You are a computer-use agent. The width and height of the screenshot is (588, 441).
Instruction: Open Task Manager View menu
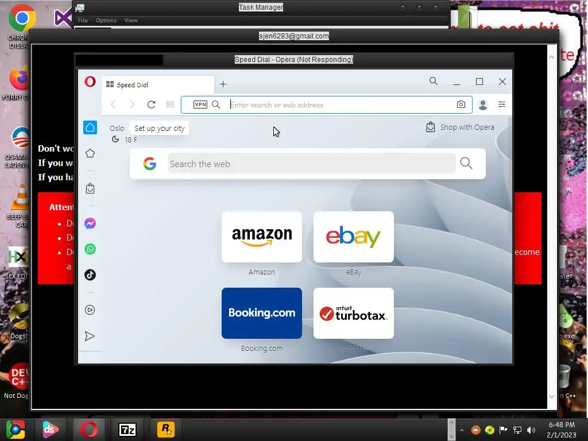coord(131,20)
